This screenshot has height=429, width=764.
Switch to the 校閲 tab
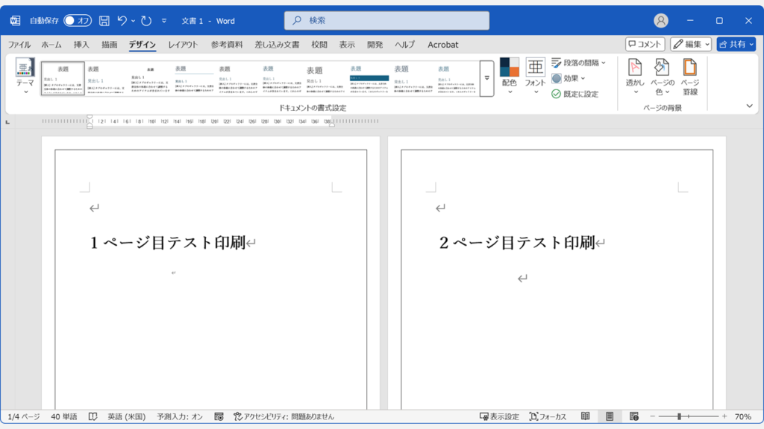[319, 45]
